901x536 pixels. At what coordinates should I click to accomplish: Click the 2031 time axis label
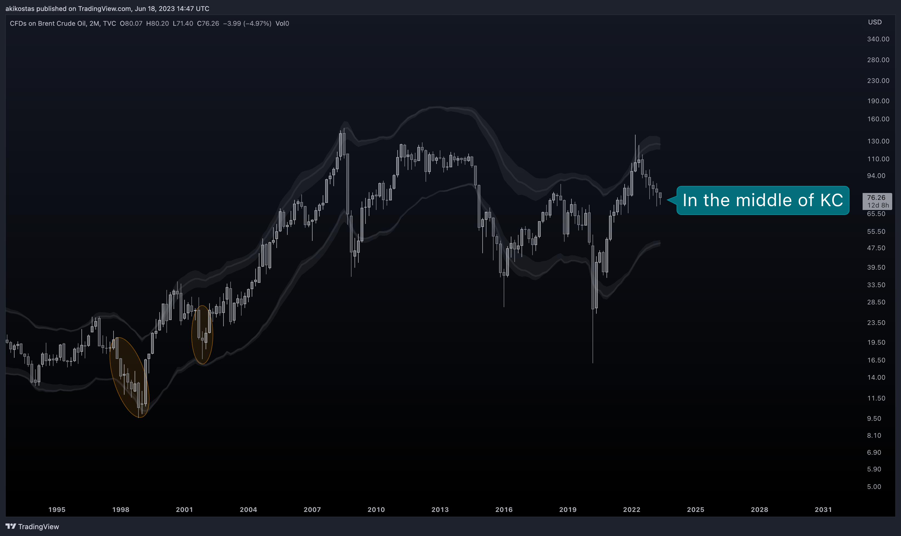pyautogui.click(x=823, y=510)
